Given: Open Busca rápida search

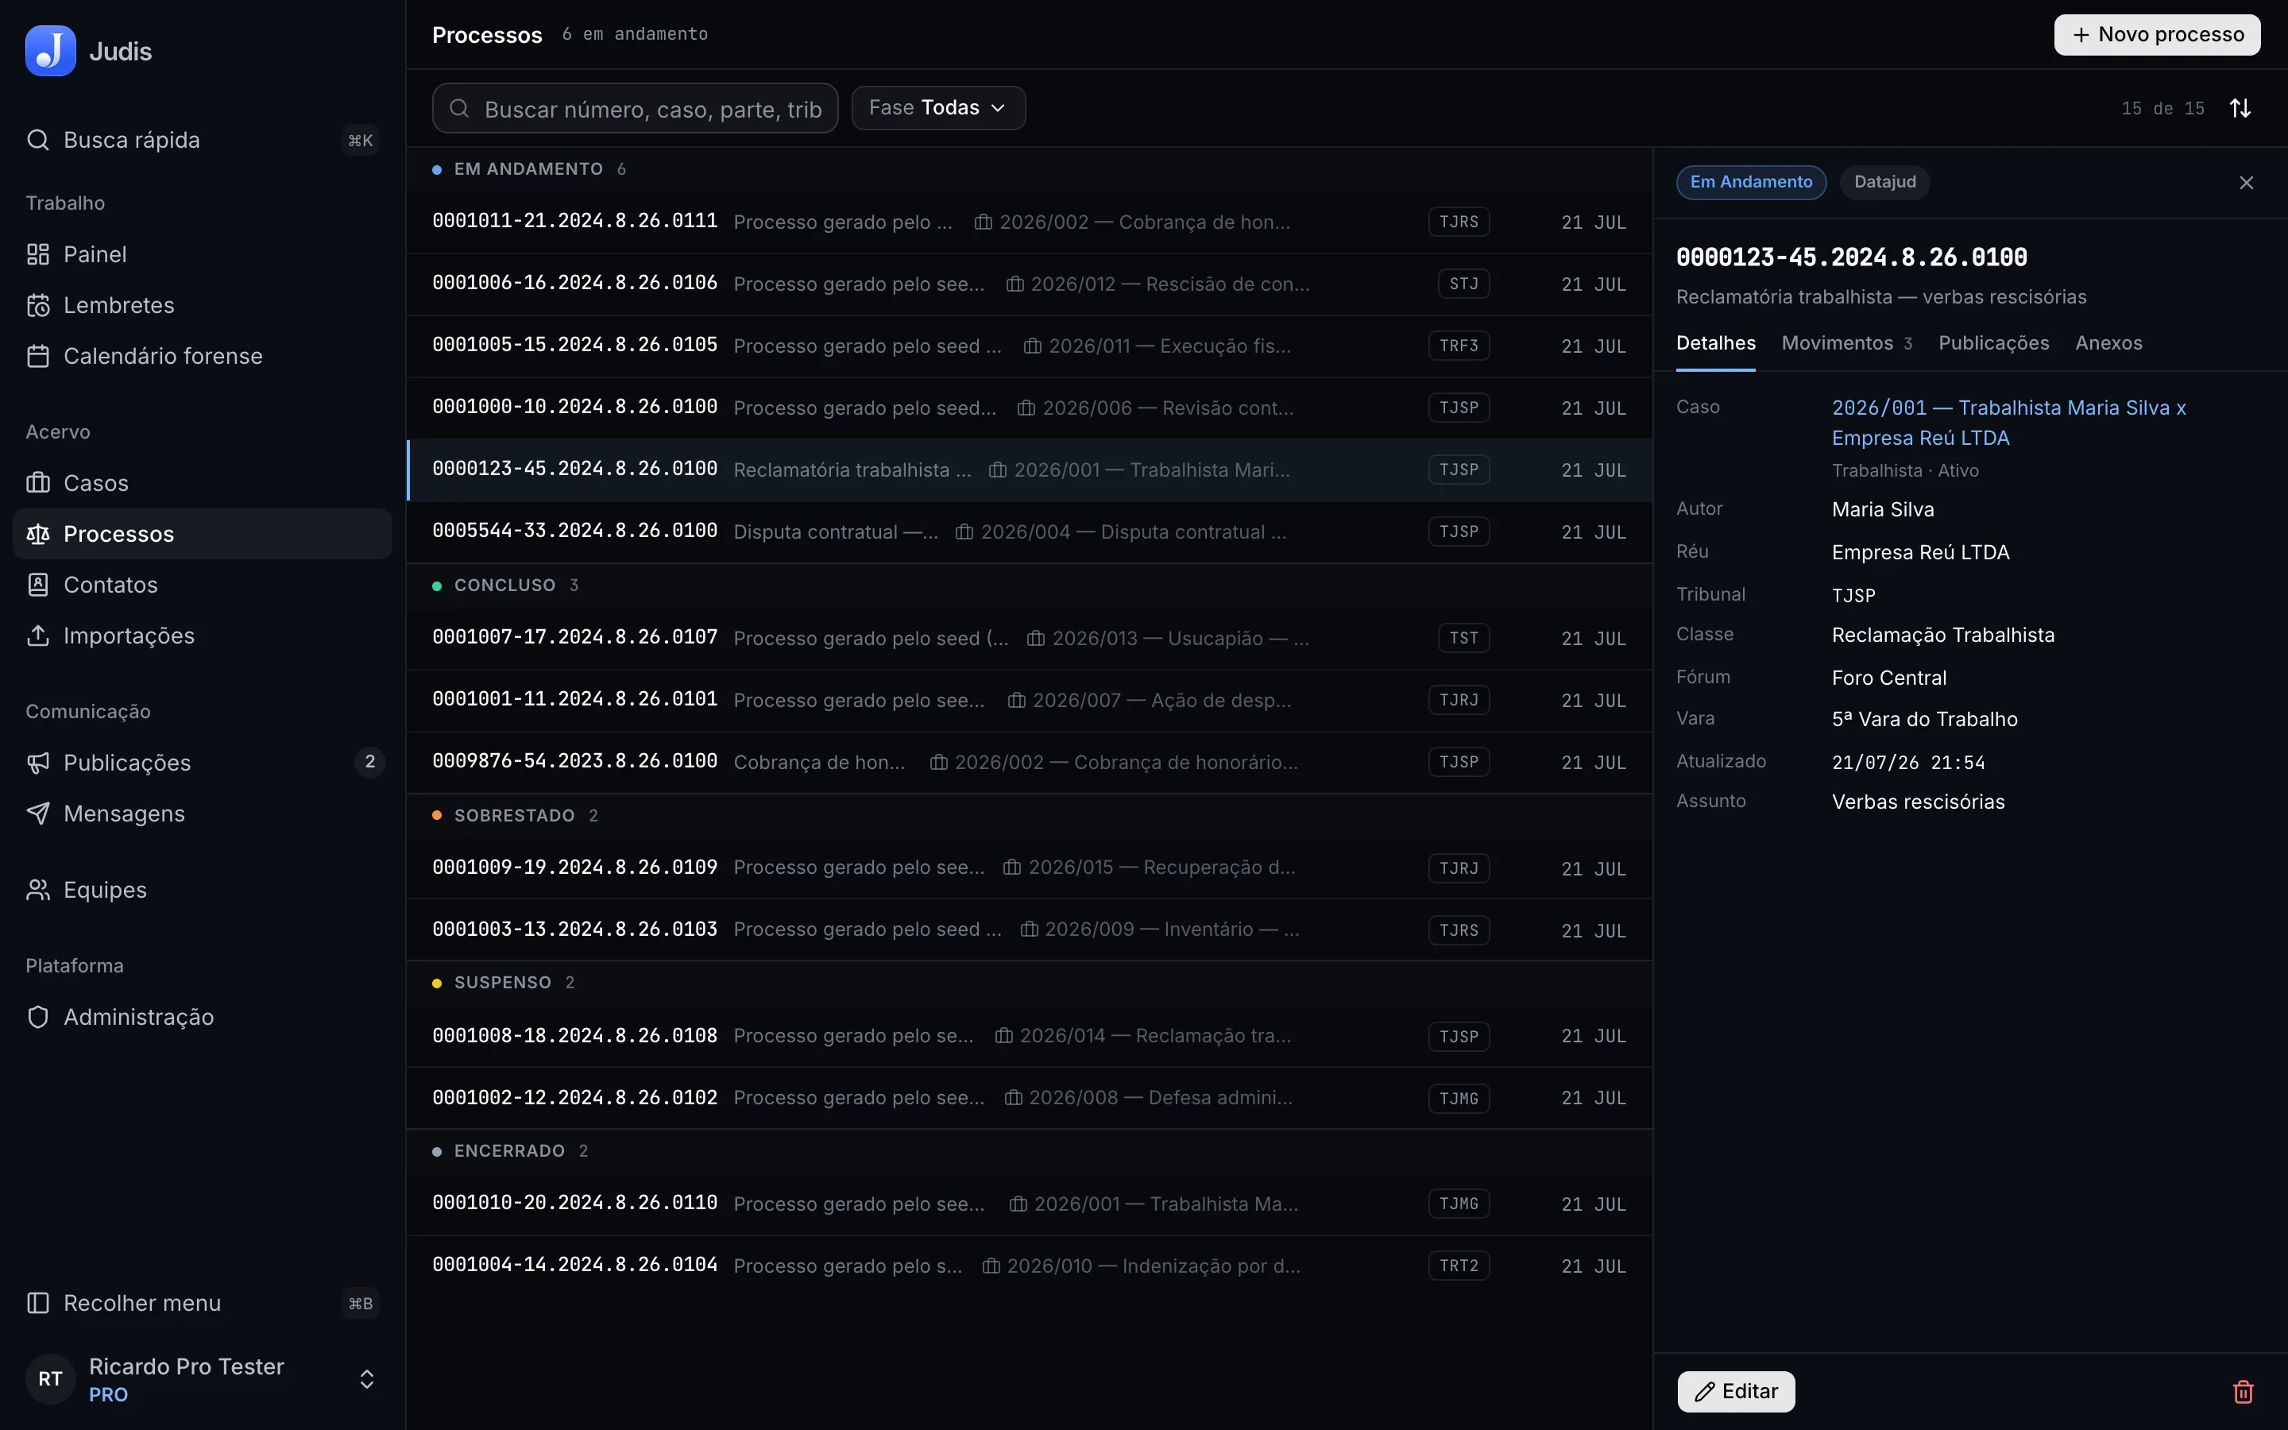Looking at the screenshot, I should click(x=203, y=140).
